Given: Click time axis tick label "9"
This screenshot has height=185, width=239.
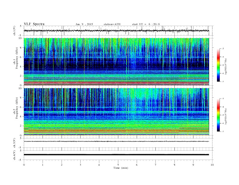Looking at the screenshot, I should coord(193,165).
